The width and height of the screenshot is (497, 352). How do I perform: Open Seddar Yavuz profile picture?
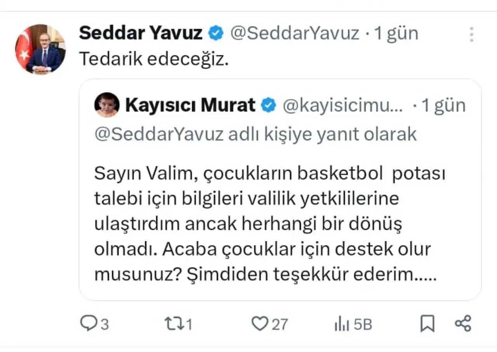pyautogui.click(x=40, y=49)
